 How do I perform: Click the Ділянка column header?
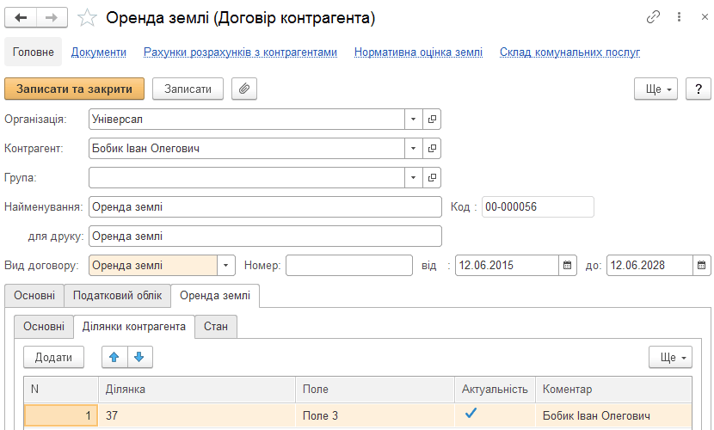197,390
